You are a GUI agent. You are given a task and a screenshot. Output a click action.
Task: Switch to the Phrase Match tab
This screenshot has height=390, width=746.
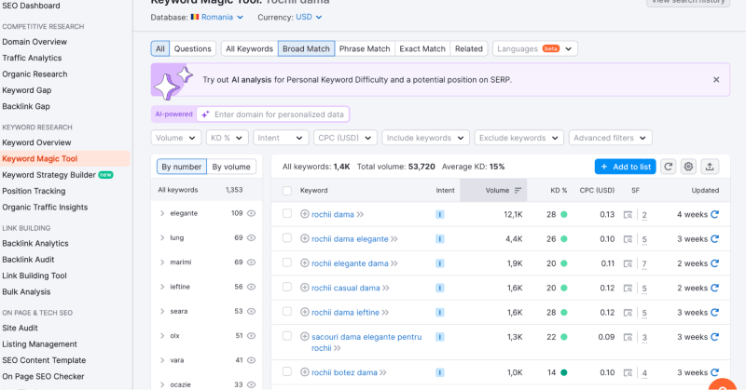click(365, 48)
